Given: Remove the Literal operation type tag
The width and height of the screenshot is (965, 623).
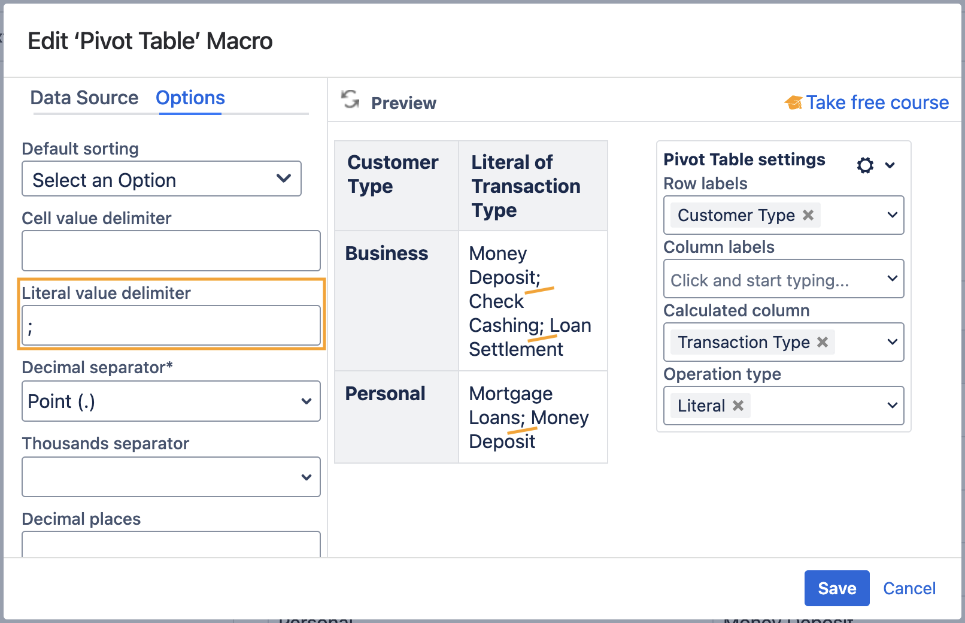Looking at the screenshot, I should (x=738, y=406).
